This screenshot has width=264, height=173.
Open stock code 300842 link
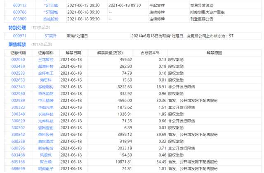(18, 135)
